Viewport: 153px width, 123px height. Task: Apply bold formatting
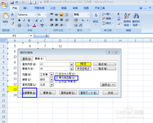point(19,20)
